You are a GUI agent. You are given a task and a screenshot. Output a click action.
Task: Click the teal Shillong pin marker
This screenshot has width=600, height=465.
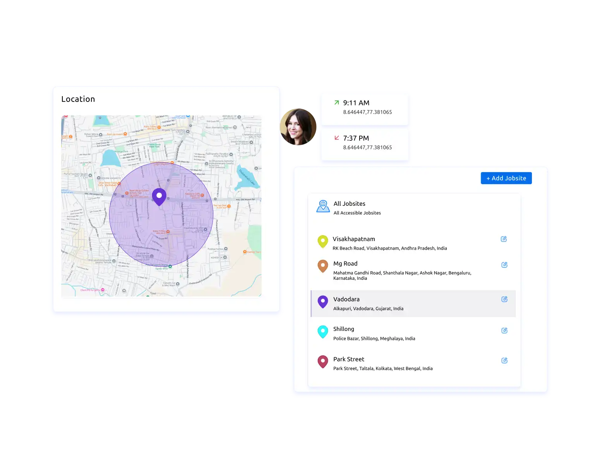point(323,332)
